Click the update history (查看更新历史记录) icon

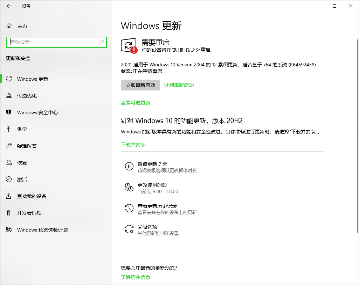tap(129, 209)
